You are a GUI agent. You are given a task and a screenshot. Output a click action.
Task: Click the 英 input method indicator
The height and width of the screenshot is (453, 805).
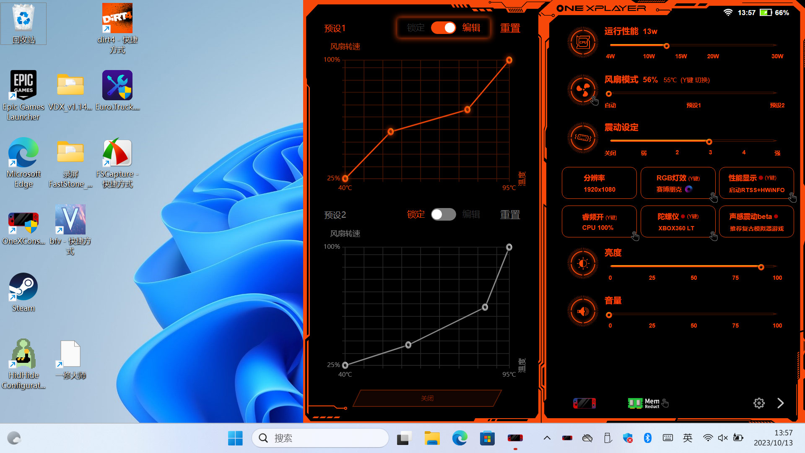(688, 438)
